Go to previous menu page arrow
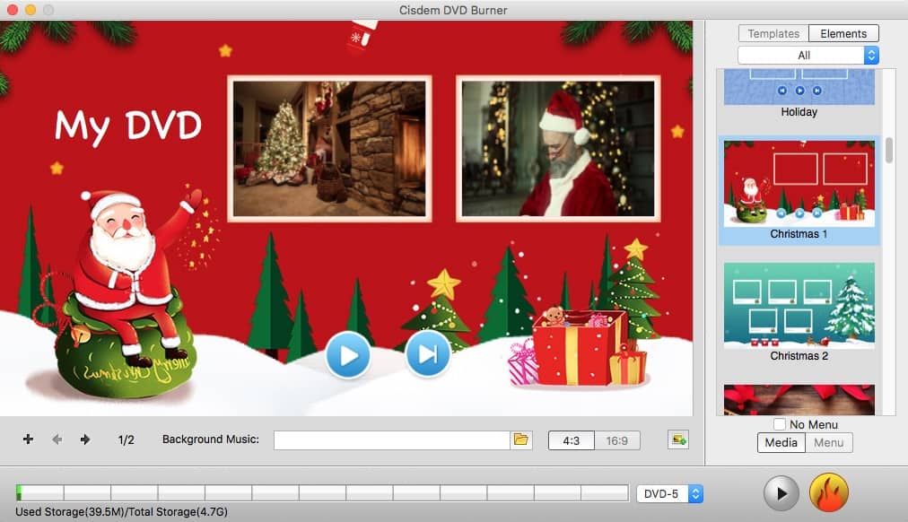 click(57, 439)
